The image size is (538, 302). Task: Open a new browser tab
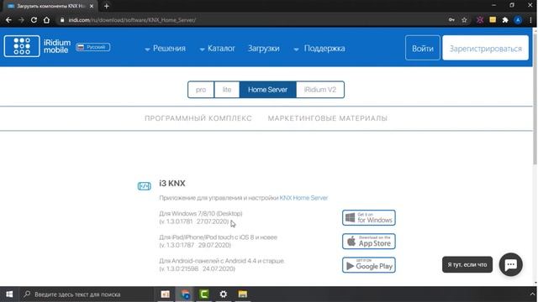coord(107,6)
